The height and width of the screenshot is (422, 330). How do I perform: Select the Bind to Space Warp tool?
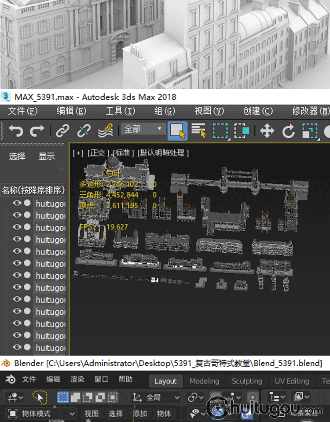(x=105, y=131)
